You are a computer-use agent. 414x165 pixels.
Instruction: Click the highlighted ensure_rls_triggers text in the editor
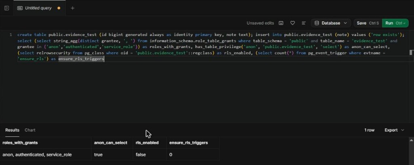[x=81, y=59]
